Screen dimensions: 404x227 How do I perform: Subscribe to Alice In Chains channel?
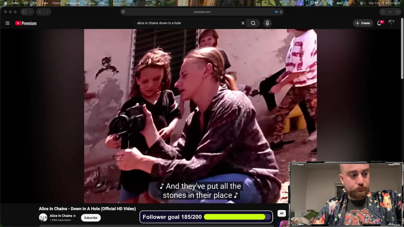(91, 218)
